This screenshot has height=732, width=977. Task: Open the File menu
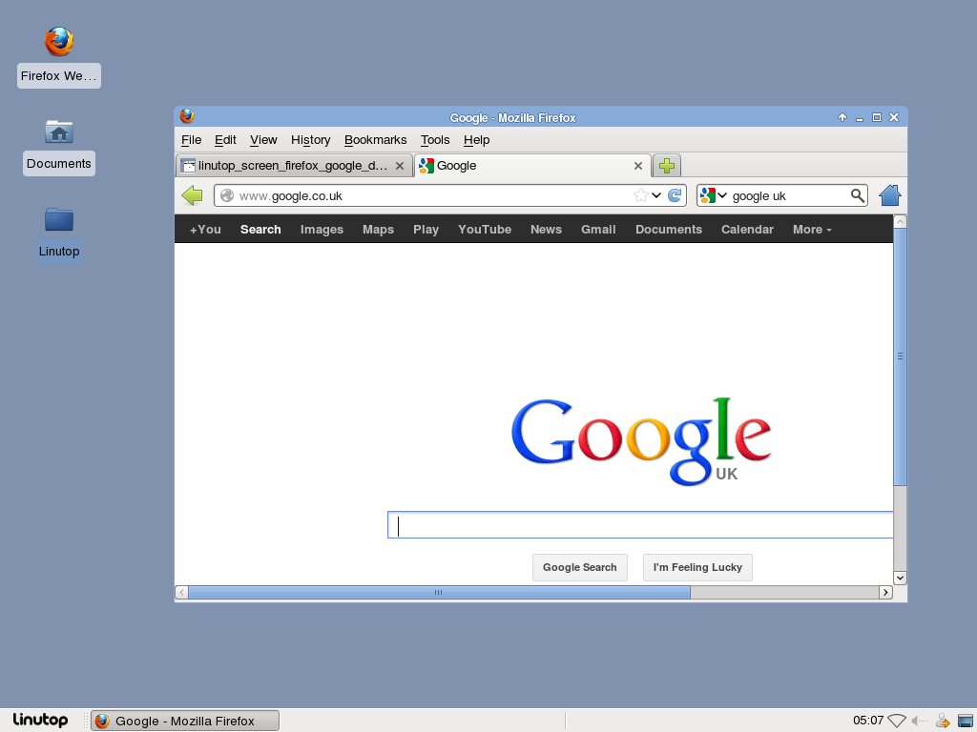click(x=191, y=140)
